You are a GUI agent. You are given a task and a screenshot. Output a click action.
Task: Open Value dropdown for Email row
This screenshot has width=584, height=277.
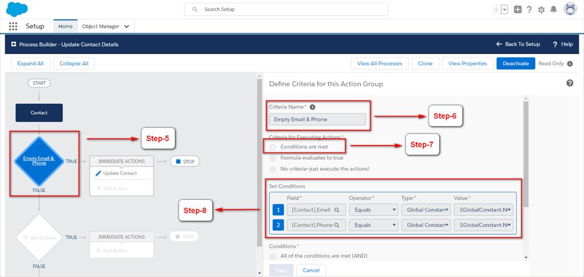[x=484, y=210]
